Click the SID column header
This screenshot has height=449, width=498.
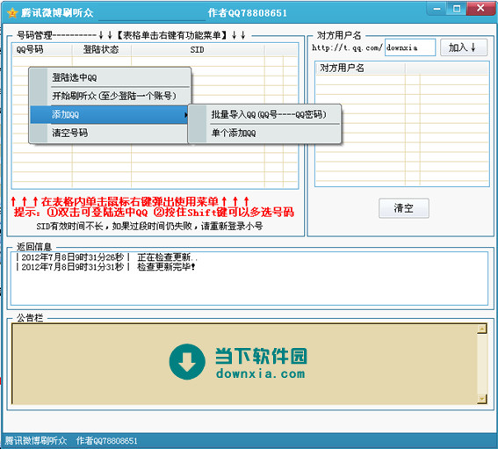pyautogui.click(x=198, y=49)
